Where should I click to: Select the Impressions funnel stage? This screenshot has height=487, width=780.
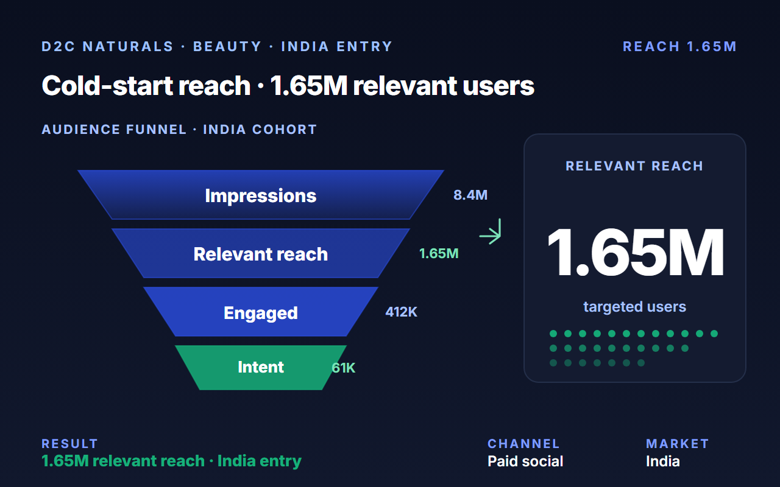point(261,195)
